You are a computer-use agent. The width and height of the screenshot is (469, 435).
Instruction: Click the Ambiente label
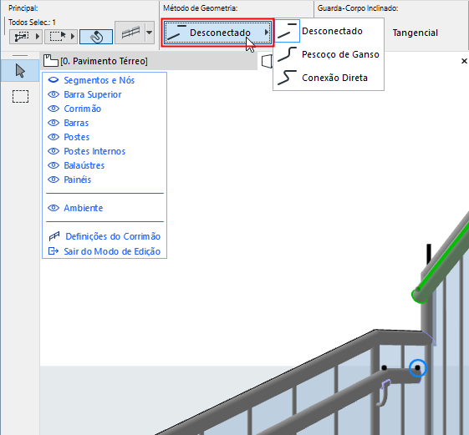pyautogui.click(x=83, y=208)
